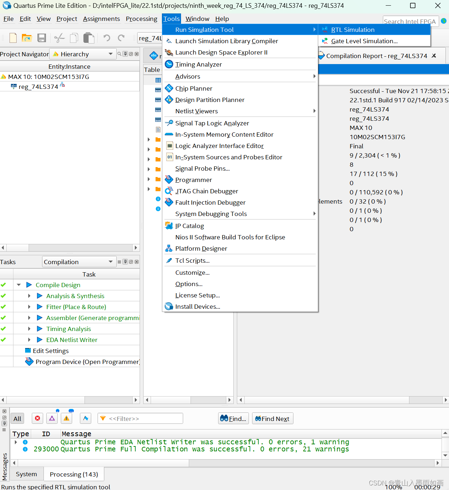Toggle the warning messages filter button
449x490 pixels.
[66, 418]
